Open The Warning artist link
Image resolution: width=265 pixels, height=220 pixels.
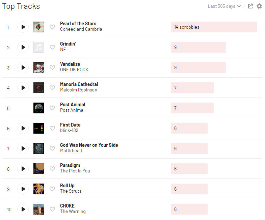pos(73,212)
